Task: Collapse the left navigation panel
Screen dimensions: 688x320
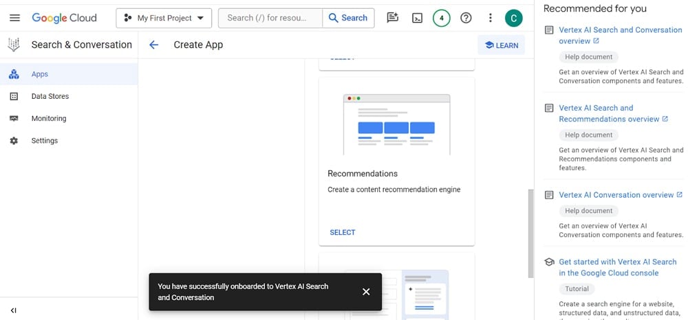Action: pyautogui.click(x=13, y=310)
